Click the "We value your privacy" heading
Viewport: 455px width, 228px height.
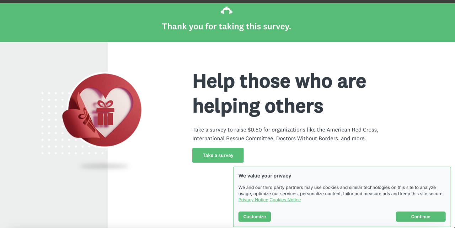coord(265,176)
